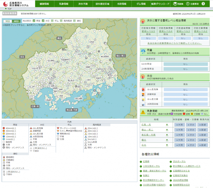Click the siren icon beside 水位 heading
This screenshot has height=188, width=213.
click(x=143, y=77)
